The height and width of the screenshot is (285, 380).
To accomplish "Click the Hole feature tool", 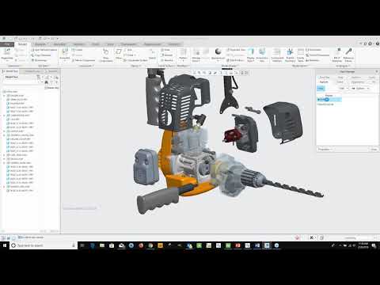I will (x=166, y=50).
